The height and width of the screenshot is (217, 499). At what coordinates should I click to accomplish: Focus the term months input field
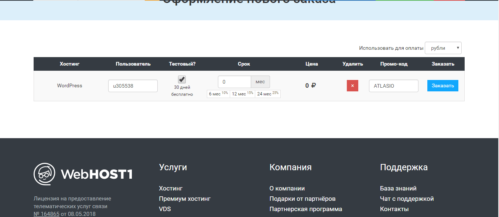(235, 82)
